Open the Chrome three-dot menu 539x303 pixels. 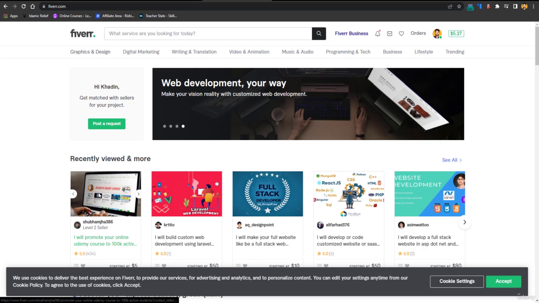click(533, 6)
